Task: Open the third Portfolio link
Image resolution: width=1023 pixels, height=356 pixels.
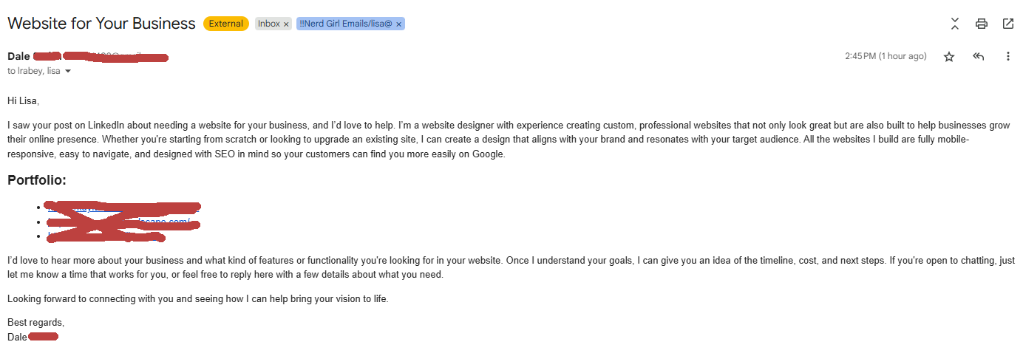Action: click(106, 236)
